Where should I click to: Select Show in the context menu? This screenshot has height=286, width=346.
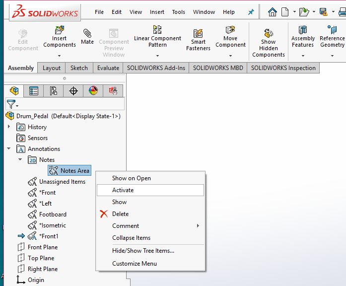pyautogui.click(x=150, y=202)
